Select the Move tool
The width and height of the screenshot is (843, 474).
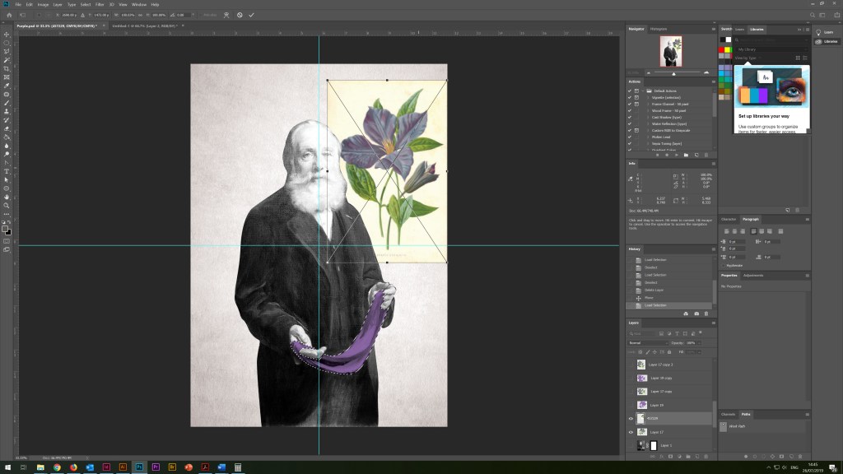coord(7,34)
